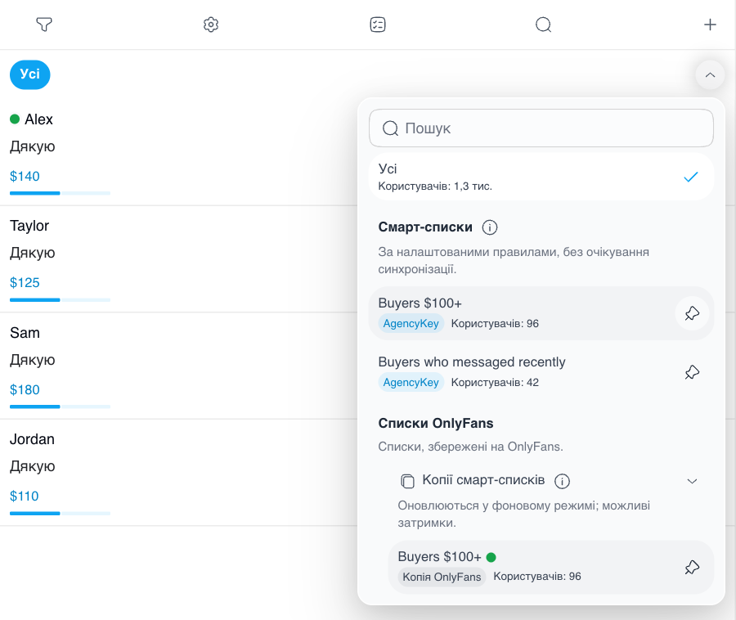The height and width of the screenshot is (620, 736).
Task: Choose Усі list with 1,3 тис. users
Action: click(541, 177)
